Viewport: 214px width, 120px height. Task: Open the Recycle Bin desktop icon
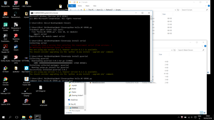[x=6, y=4]
